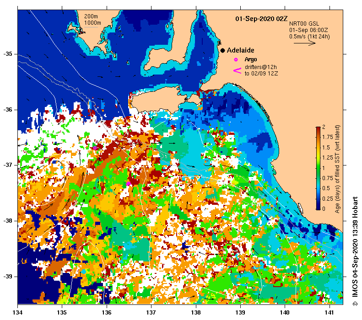Click the latitude axis label '-38'

[x=8, y=221]
